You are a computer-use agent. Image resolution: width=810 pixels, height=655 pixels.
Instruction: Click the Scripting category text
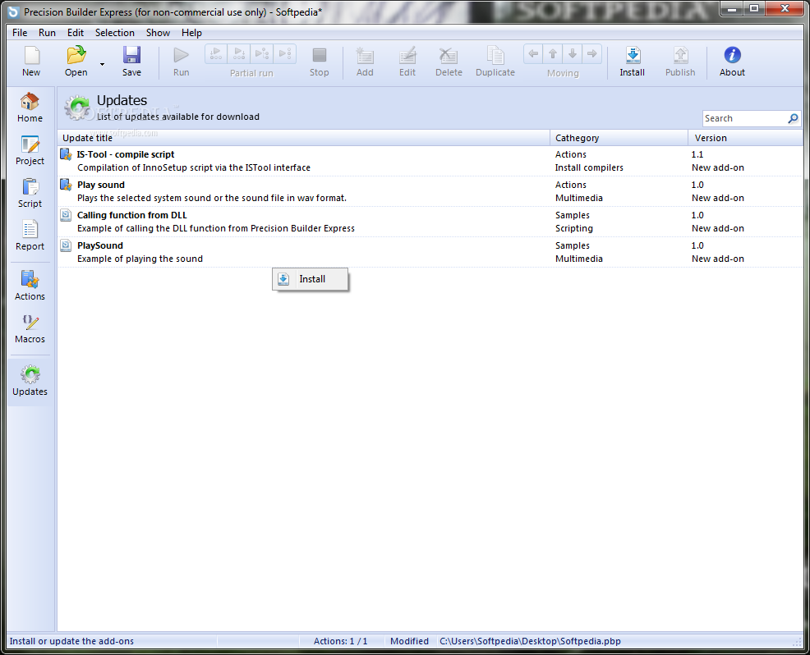point(574,229)
